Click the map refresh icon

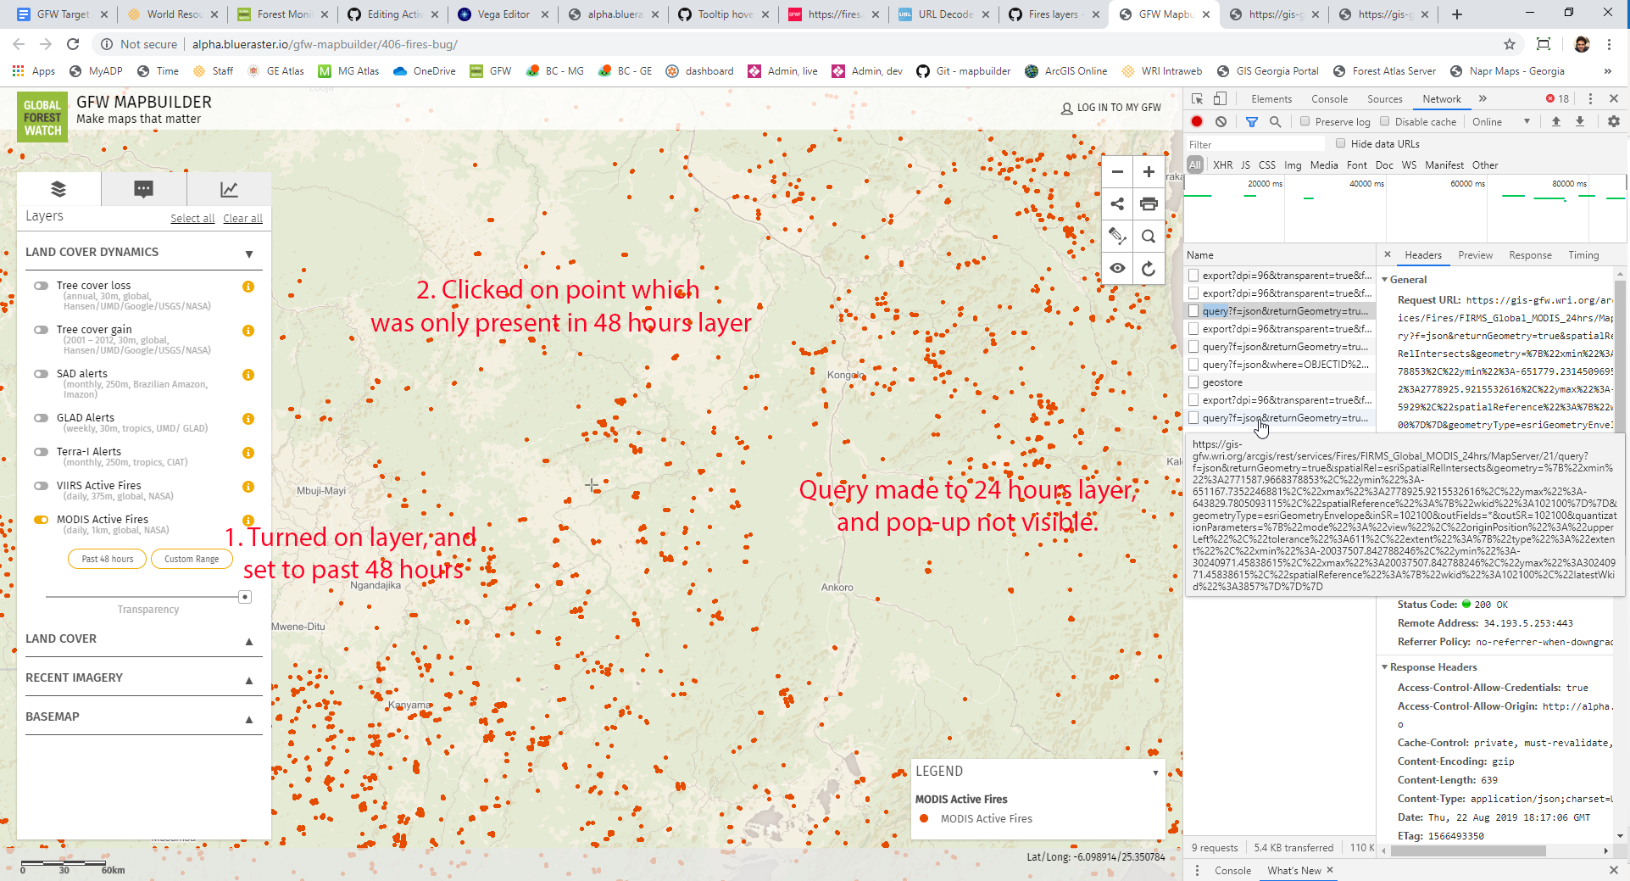click(x=1149, y=269)
